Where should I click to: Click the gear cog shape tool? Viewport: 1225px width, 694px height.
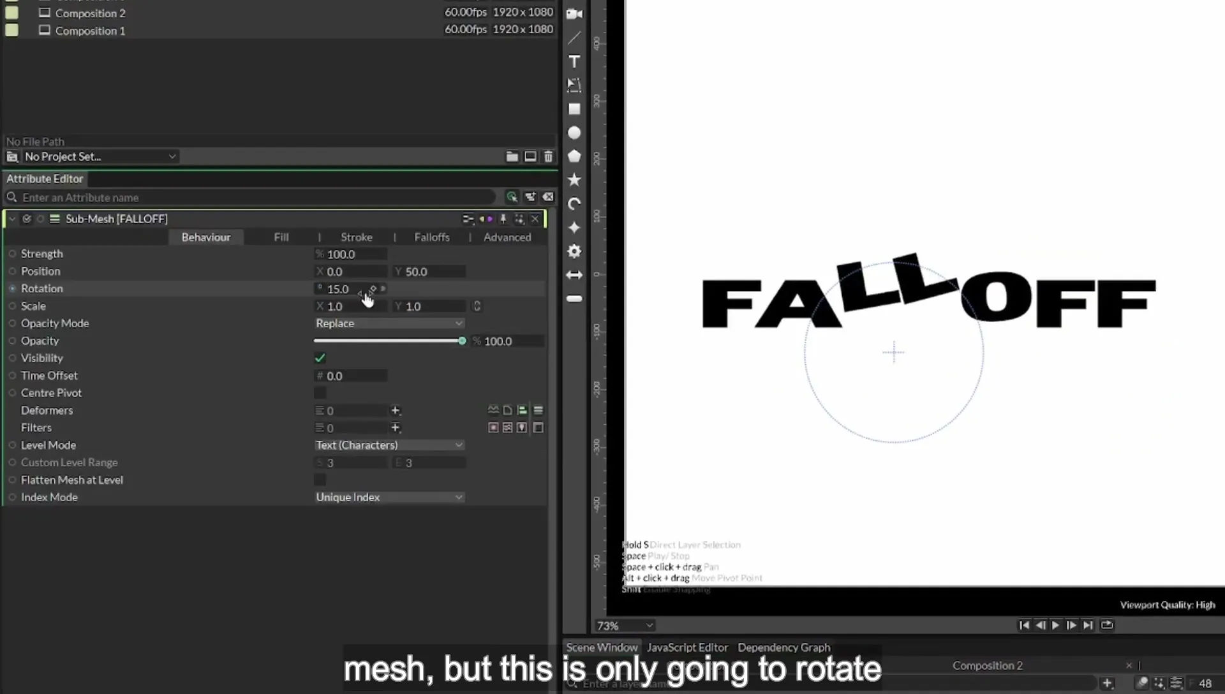tap(574, 251)
